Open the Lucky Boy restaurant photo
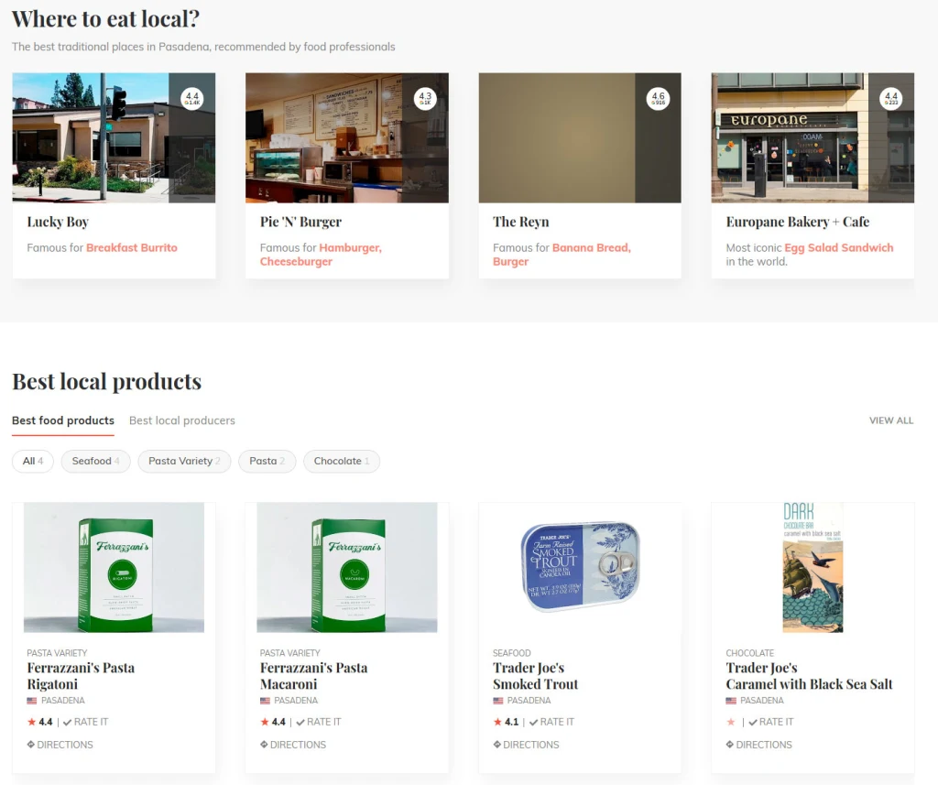938x785 pixels. pos(114,137)
